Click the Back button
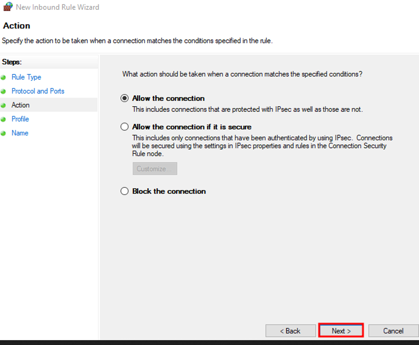The width and height of the screenshot is (419, 345). click(291, 331)
